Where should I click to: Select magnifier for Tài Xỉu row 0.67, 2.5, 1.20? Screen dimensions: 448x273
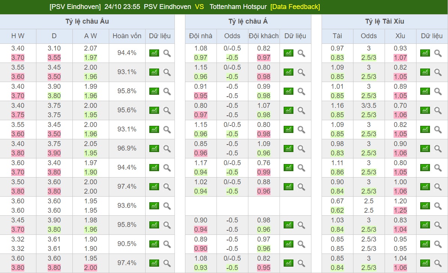tap(438, 206)
